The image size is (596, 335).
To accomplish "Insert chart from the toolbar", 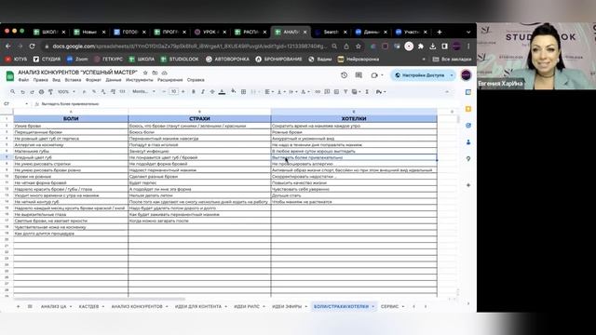I will coord(336,91).
